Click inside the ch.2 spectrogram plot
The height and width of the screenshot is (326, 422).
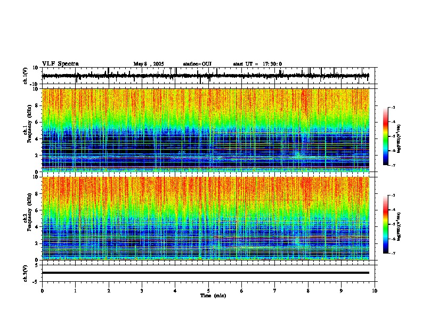(205, 218)
